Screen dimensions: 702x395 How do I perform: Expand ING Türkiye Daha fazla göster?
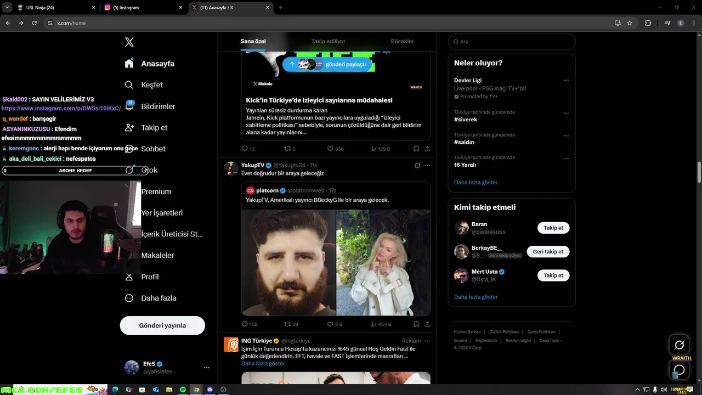pos(263,364)
